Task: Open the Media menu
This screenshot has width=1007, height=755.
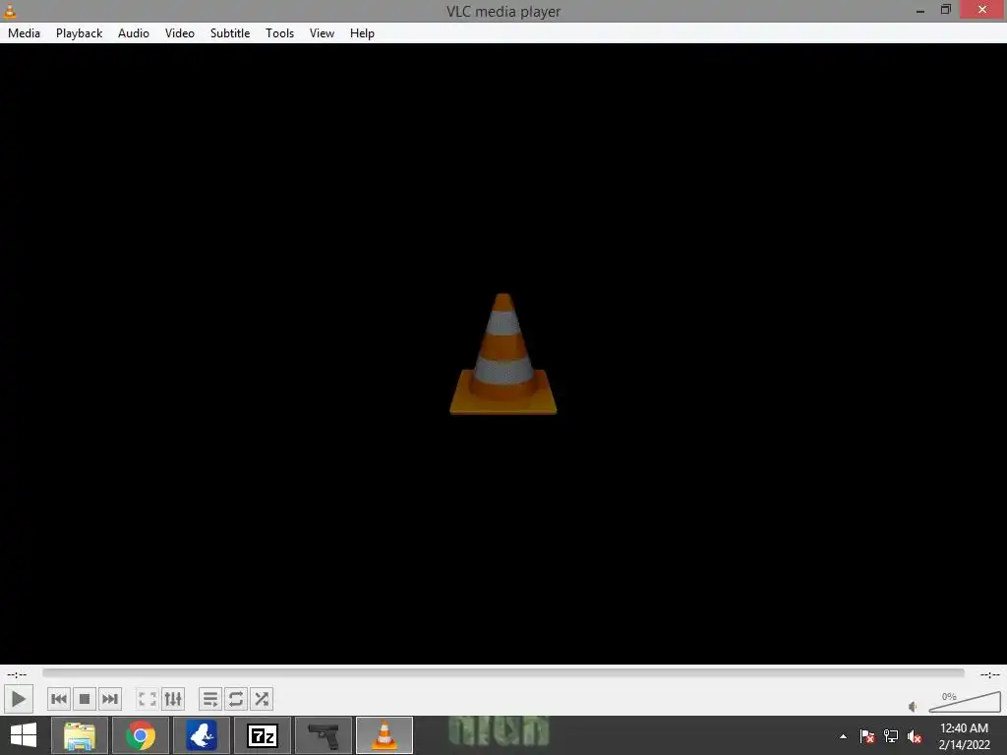Action: pyautogui.click(x=24, y=33)
